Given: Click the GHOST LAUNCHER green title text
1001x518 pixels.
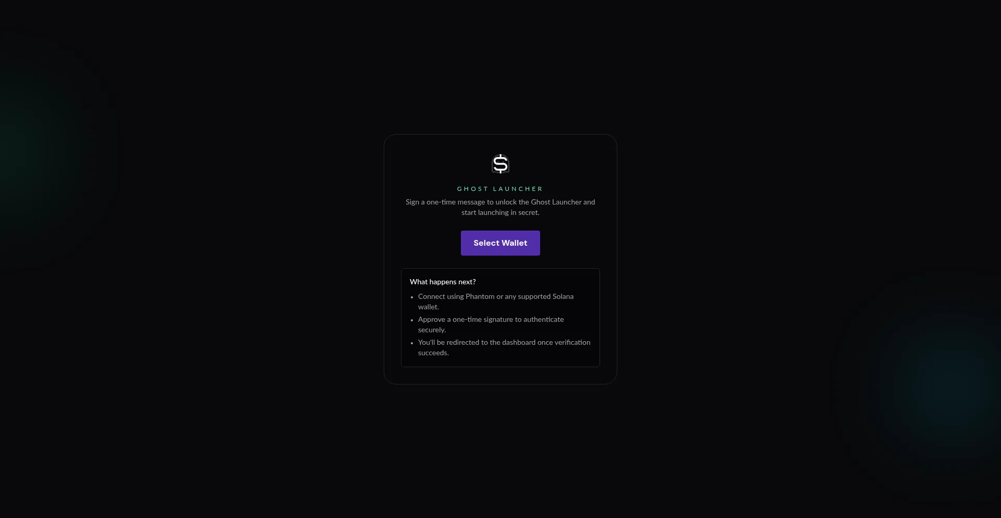Looking at the screenshot, I should (500, 189).
